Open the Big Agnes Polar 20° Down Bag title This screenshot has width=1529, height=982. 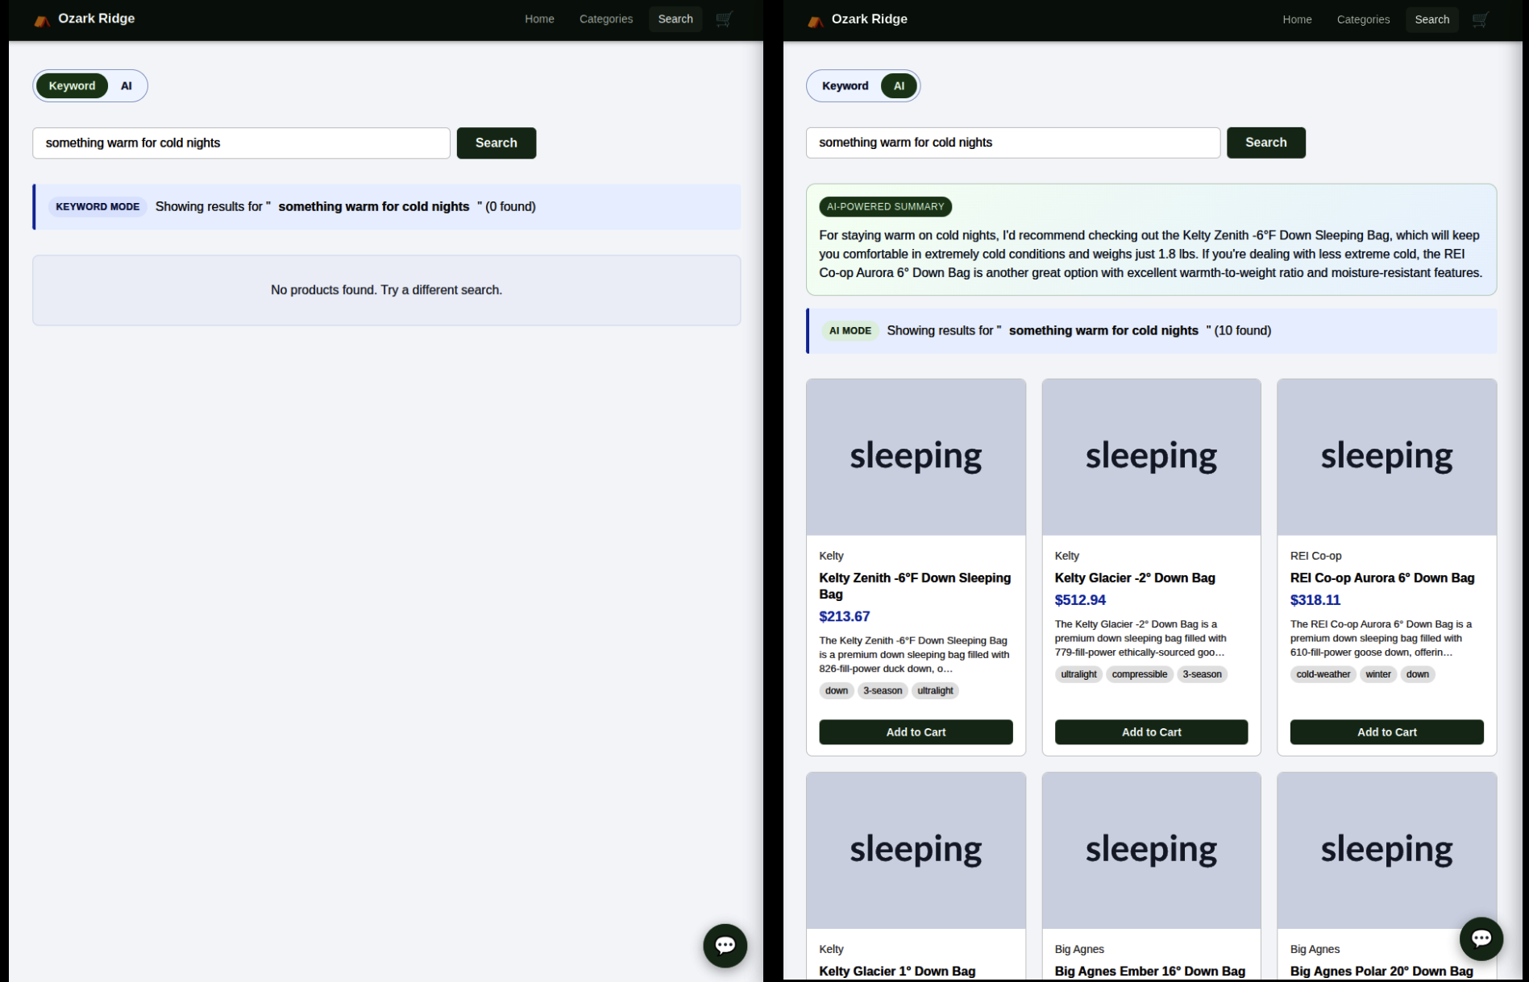click(1382, 971)
